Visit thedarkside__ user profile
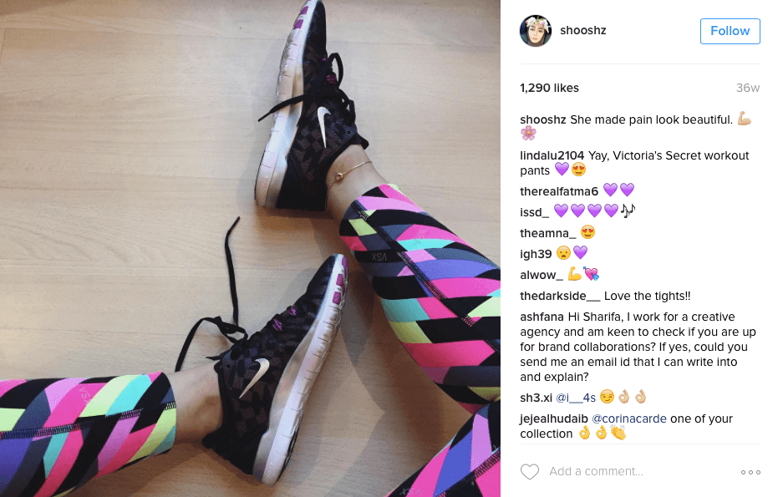 click(x=560, y=296)
